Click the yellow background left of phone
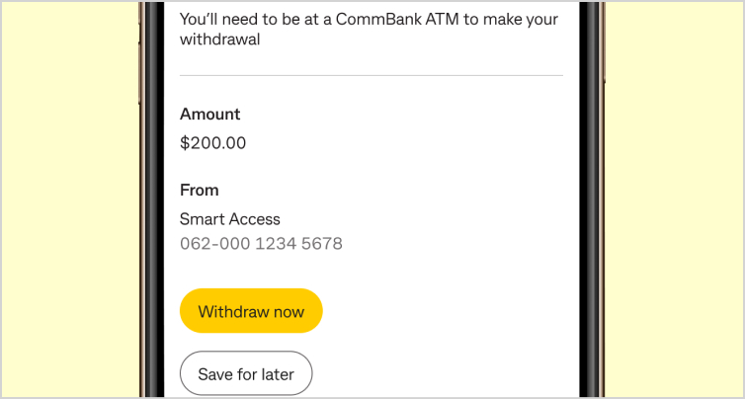The height and width of the screenshot is (399, 745). click(69, 198)
